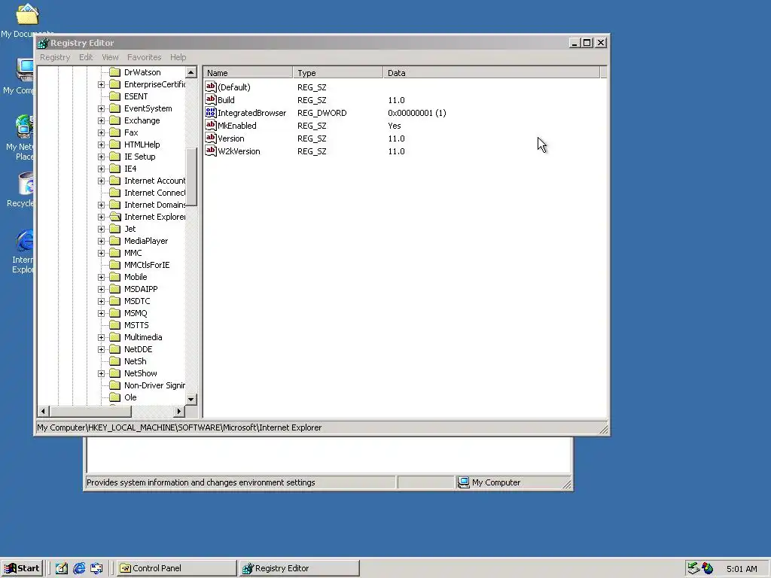Open the Registry menu
This screenshot has width=771, height=578.
[x=55, y=57]
